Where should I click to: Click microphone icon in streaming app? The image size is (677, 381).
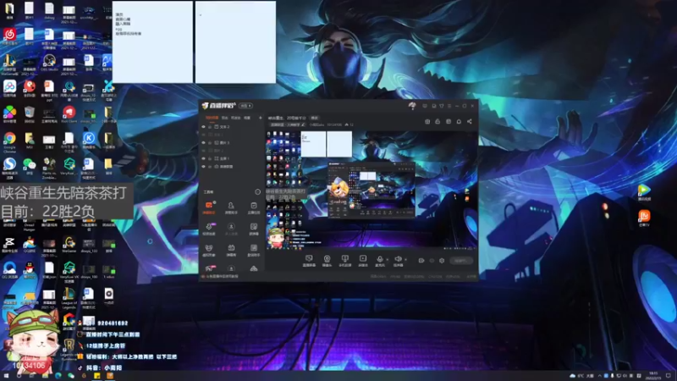click(x=379, y=259)
